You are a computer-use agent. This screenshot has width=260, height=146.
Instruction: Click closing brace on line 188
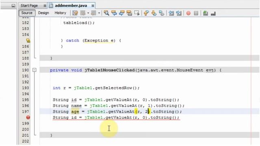point(51,58)
